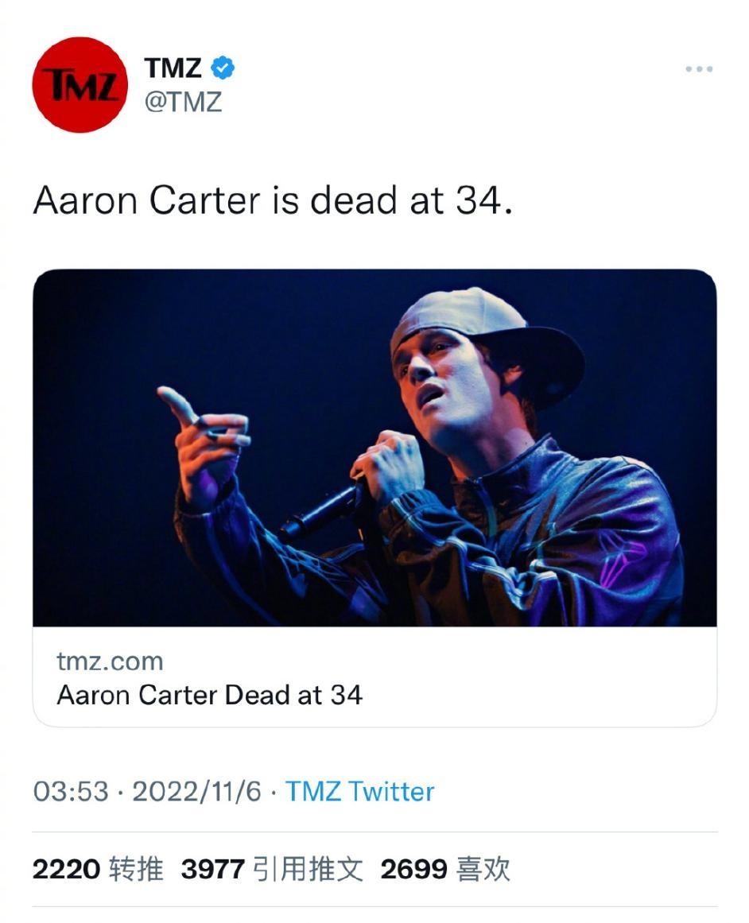The width and height of the screenshot is (749, 923).
Task: Click the tweet text about Aaron Carter
Action: pyautogui.click(x=272, y=201)
